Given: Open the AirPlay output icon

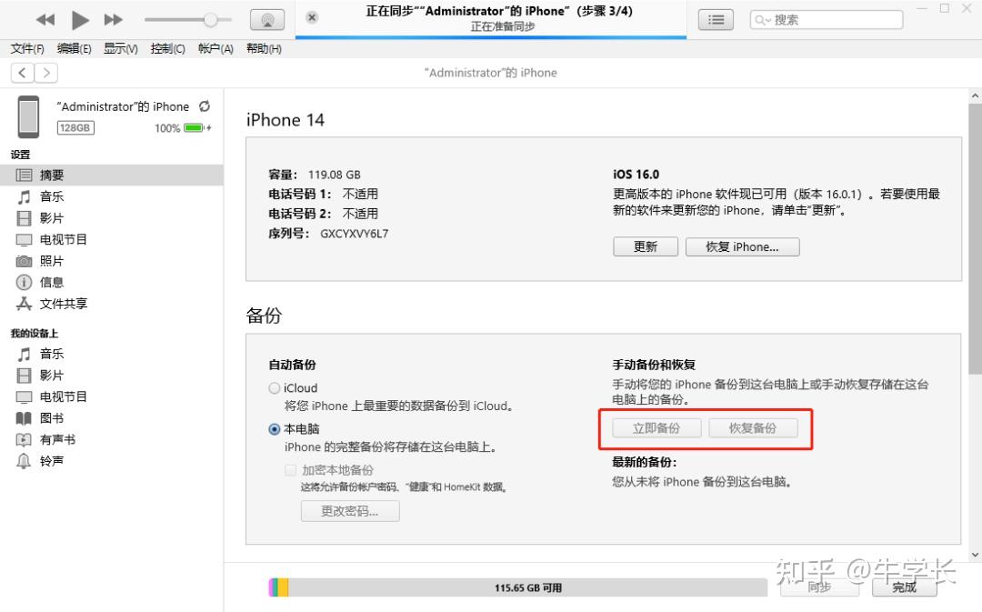Looking at the screenshot, I should (x=267, y=20).
